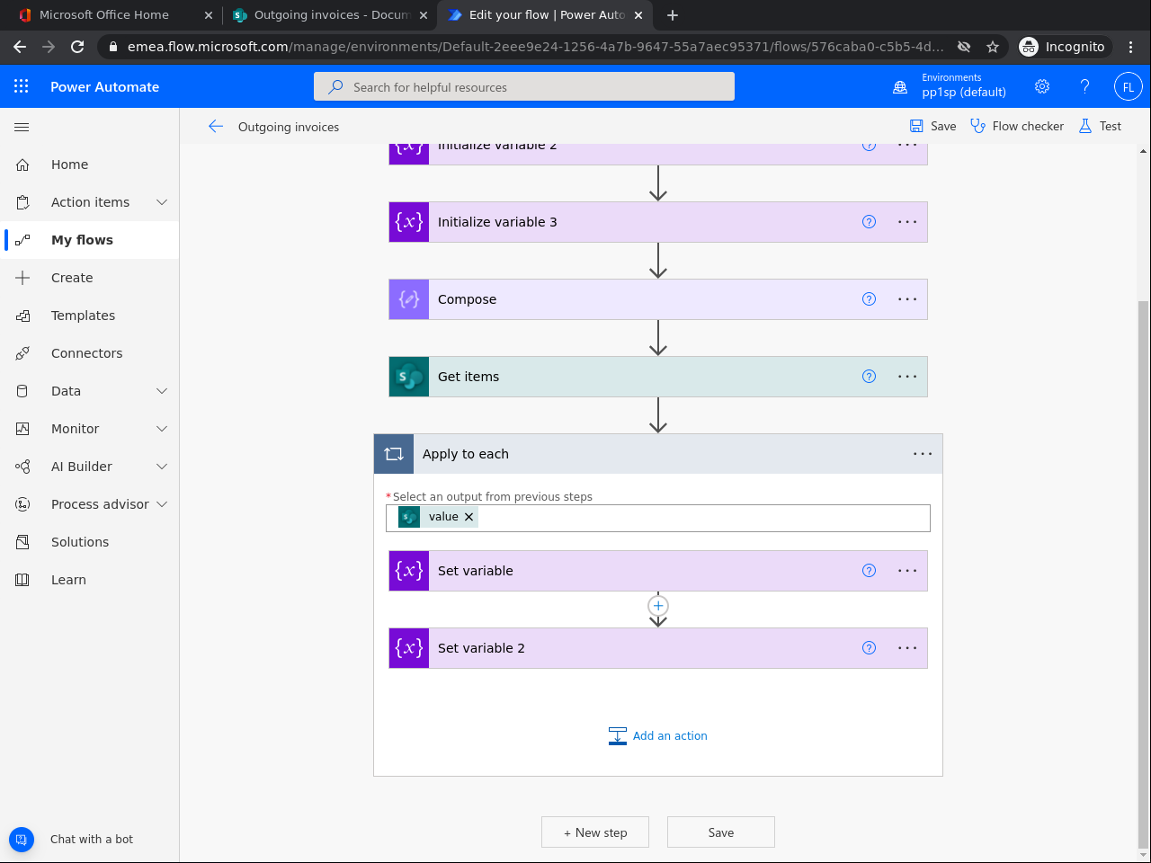
Task: Click help icon on Compose step
Action: coord(869,299)
